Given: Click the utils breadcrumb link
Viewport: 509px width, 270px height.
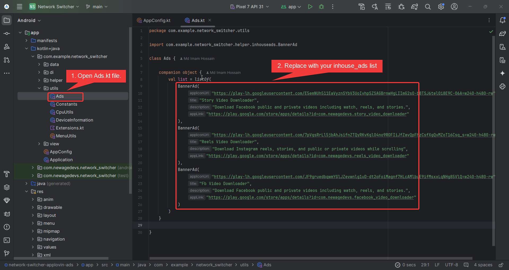Looking at the screenshot, I should (244, 265).
